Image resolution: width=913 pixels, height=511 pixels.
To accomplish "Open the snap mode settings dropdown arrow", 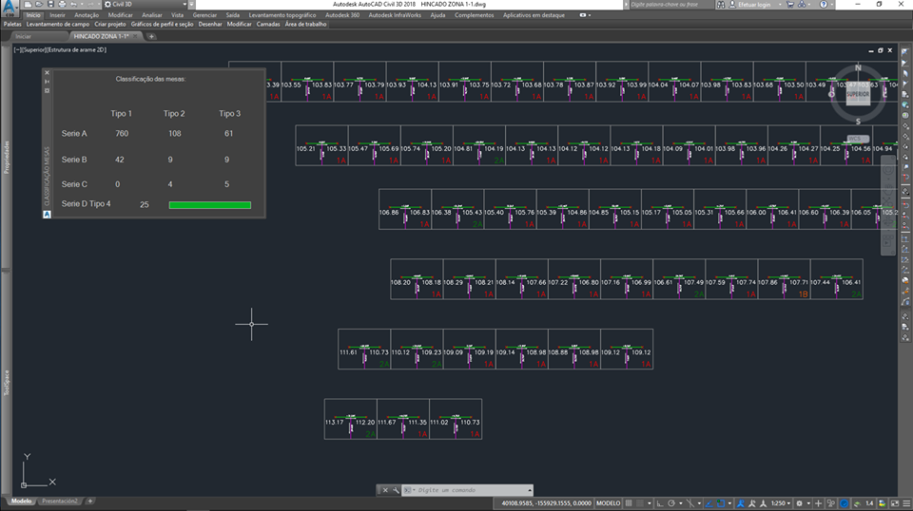I will click(x=650, y=503).
